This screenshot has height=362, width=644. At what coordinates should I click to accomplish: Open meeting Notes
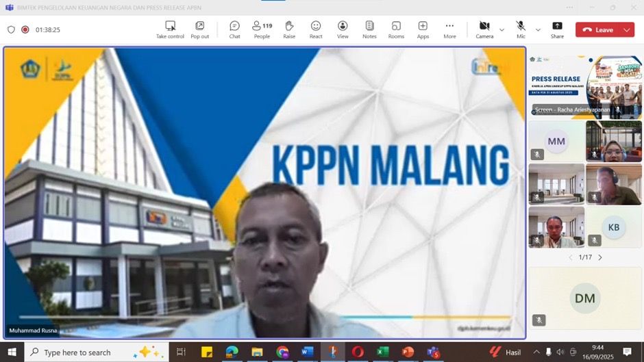(369, 30)
